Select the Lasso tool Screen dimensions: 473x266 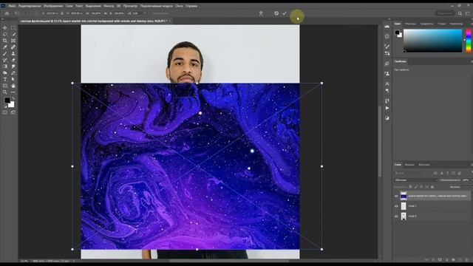[5, 35]
